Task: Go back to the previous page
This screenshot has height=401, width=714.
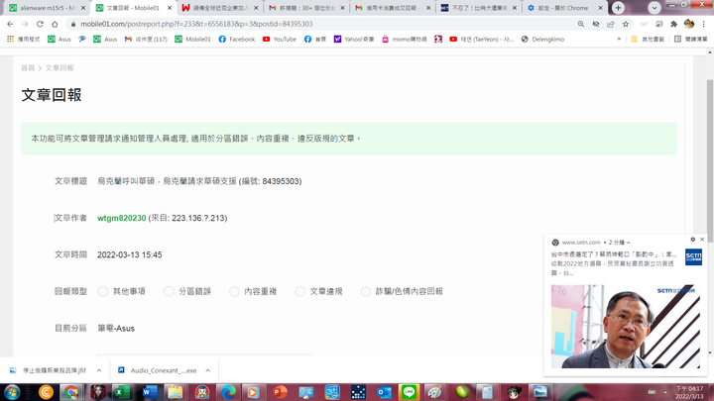Action: coord(10,24)
